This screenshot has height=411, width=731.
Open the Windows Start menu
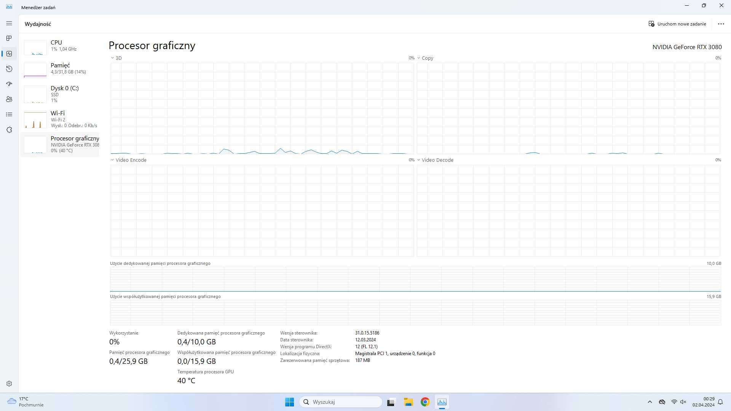tap(289, 402)
